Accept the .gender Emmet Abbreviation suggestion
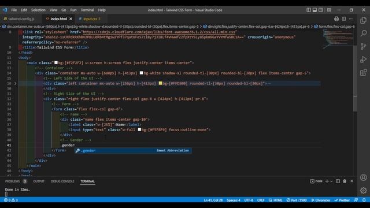Screen dimensions: 370x208 click(133, 150)
